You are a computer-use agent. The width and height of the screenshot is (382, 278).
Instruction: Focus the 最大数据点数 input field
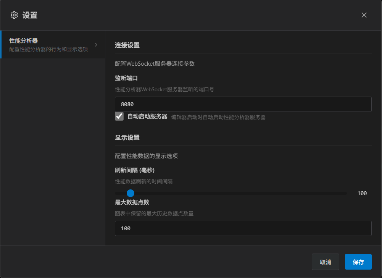point(243,228)
